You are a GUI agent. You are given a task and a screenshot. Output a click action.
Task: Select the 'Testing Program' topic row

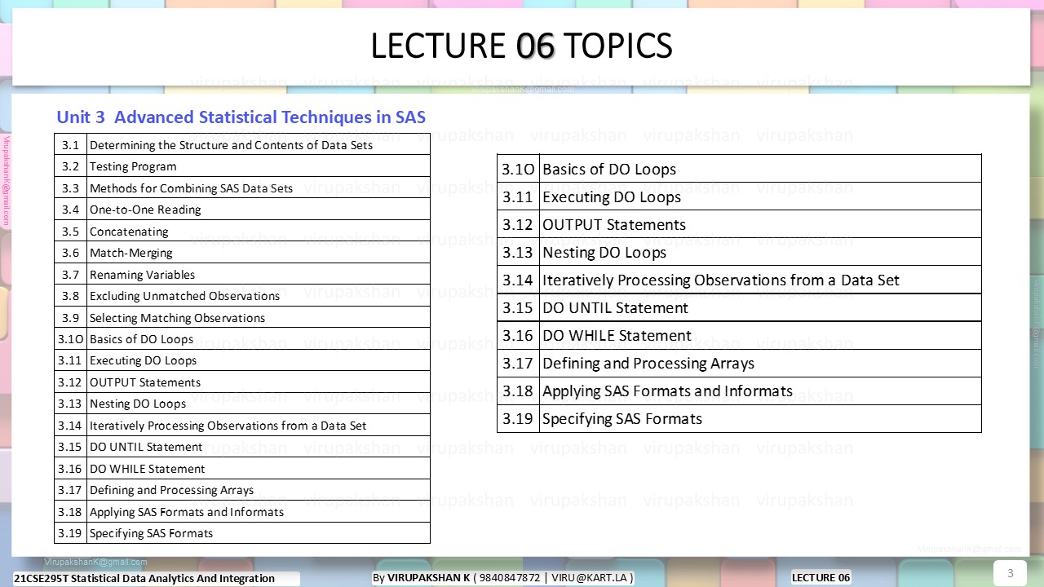pyautogui.click(x=242, y=166)
